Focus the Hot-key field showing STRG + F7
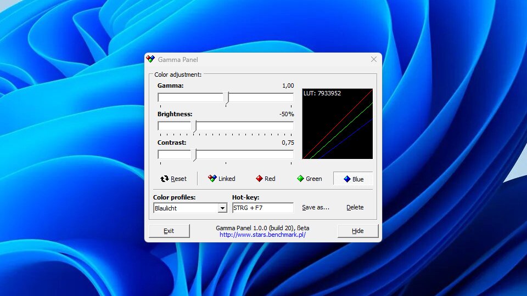The image size is (527, 296). click(x=262, y=208)
